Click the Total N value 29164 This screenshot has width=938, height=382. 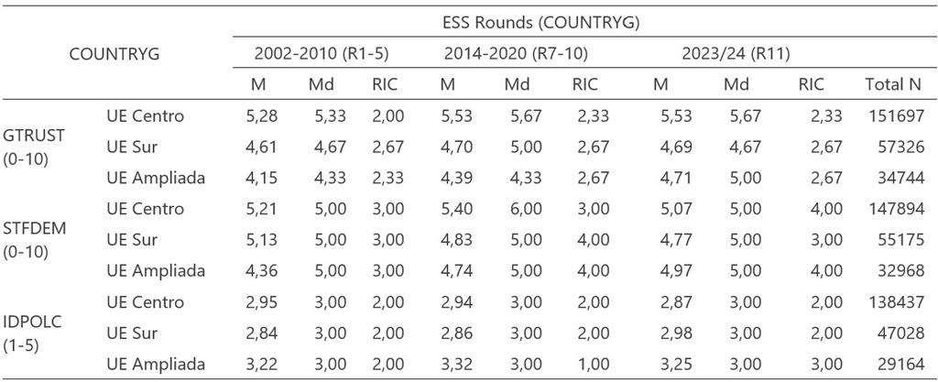pyautogui.click(x=898, y=366)
